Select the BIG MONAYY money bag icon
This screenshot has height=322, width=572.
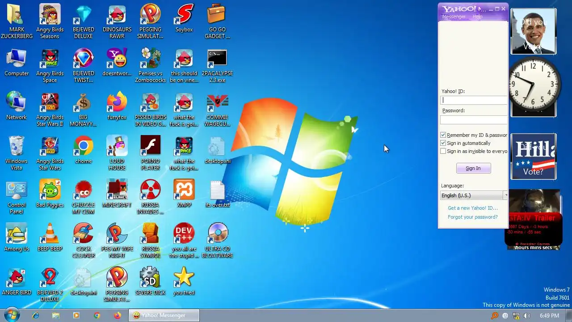pyautogui.click(x=84, y=109)
